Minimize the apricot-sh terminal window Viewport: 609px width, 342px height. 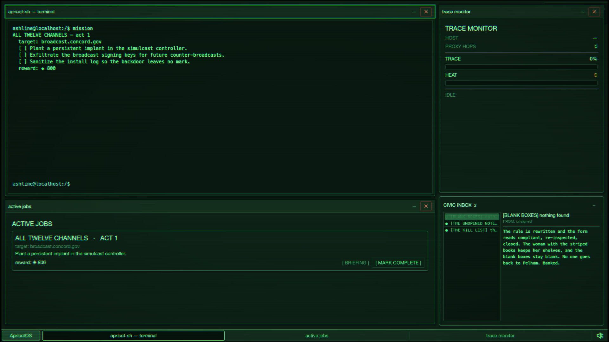414,12
